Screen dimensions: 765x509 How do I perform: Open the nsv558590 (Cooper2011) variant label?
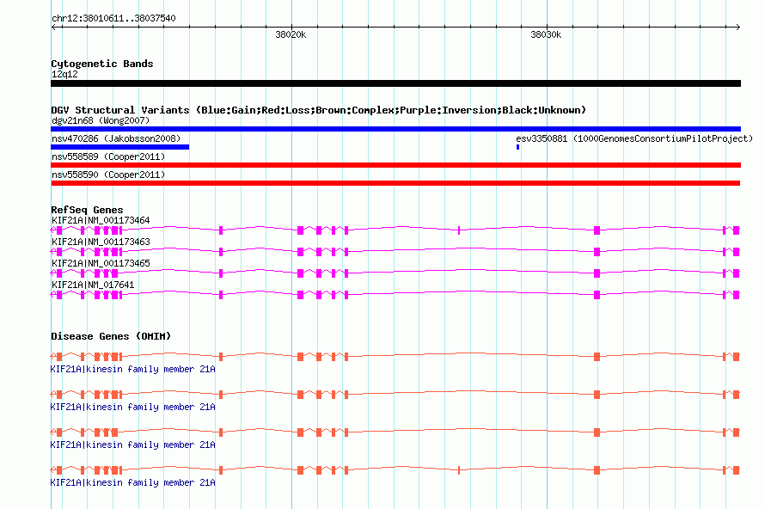(x=108, y=175)
